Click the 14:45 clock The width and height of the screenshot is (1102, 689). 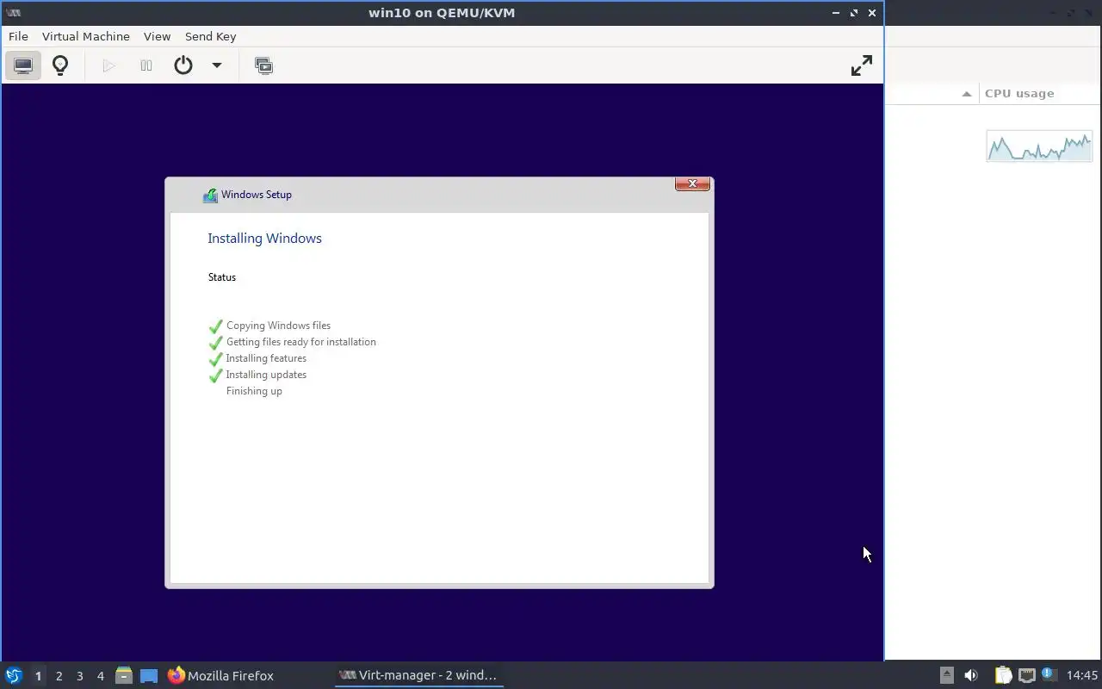pos(1082,675)
